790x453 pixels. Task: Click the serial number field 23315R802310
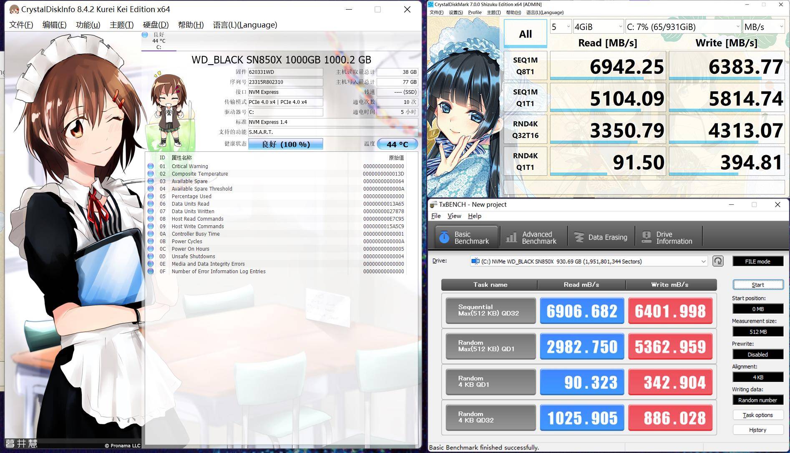coord(285,82)
